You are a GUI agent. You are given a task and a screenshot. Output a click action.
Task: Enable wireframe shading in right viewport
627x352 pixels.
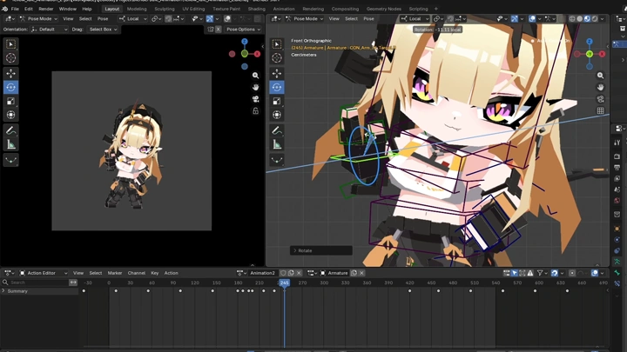(x=572, y=19)
